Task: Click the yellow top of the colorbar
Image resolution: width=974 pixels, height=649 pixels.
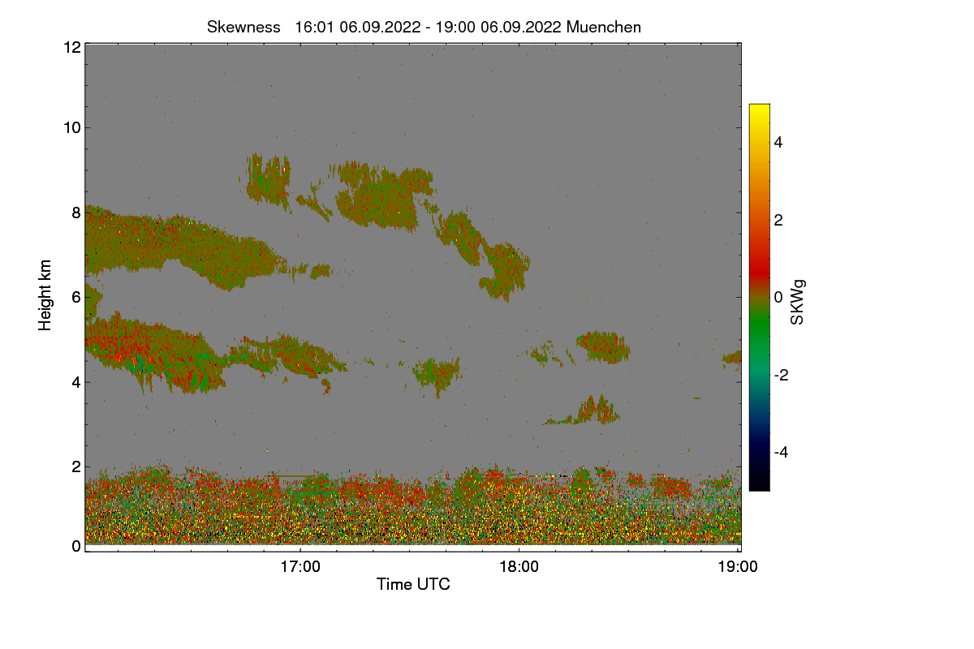Action: pos(759,110)
